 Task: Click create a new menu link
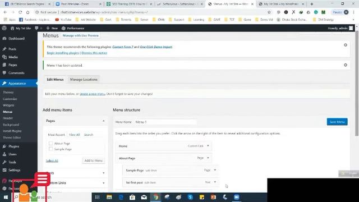click(x=93, y=94)
